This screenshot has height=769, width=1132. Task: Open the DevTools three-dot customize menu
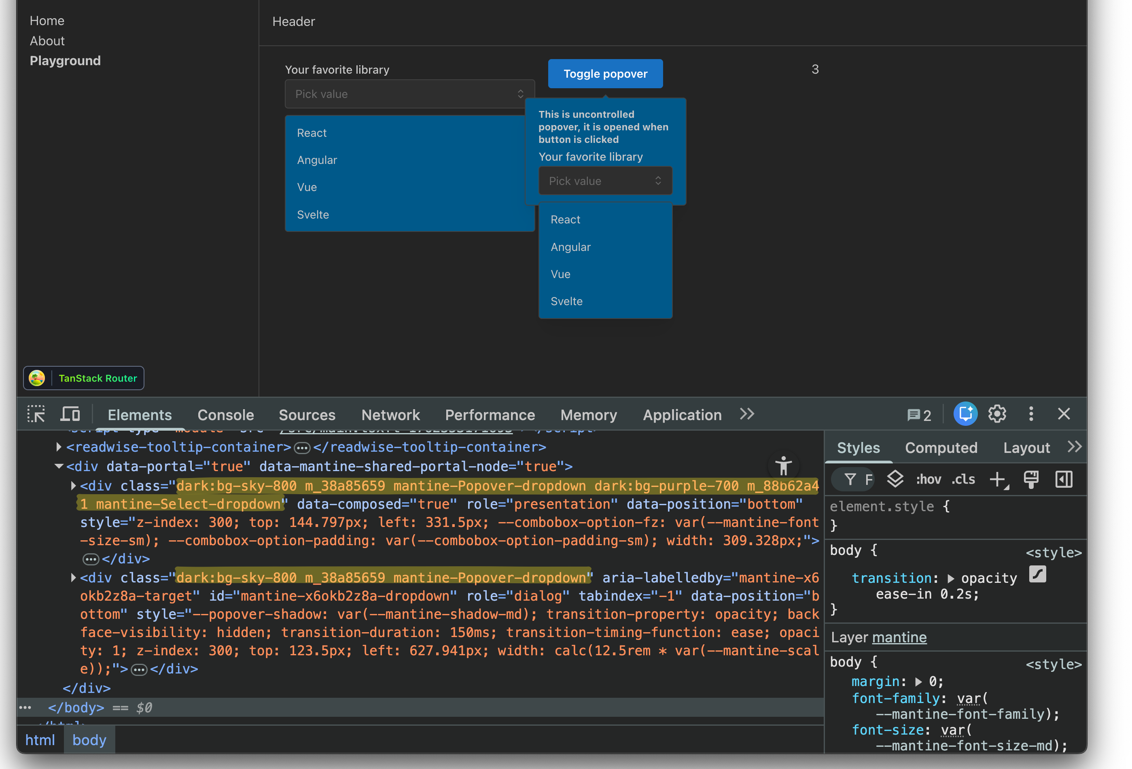pos(1031,414)
